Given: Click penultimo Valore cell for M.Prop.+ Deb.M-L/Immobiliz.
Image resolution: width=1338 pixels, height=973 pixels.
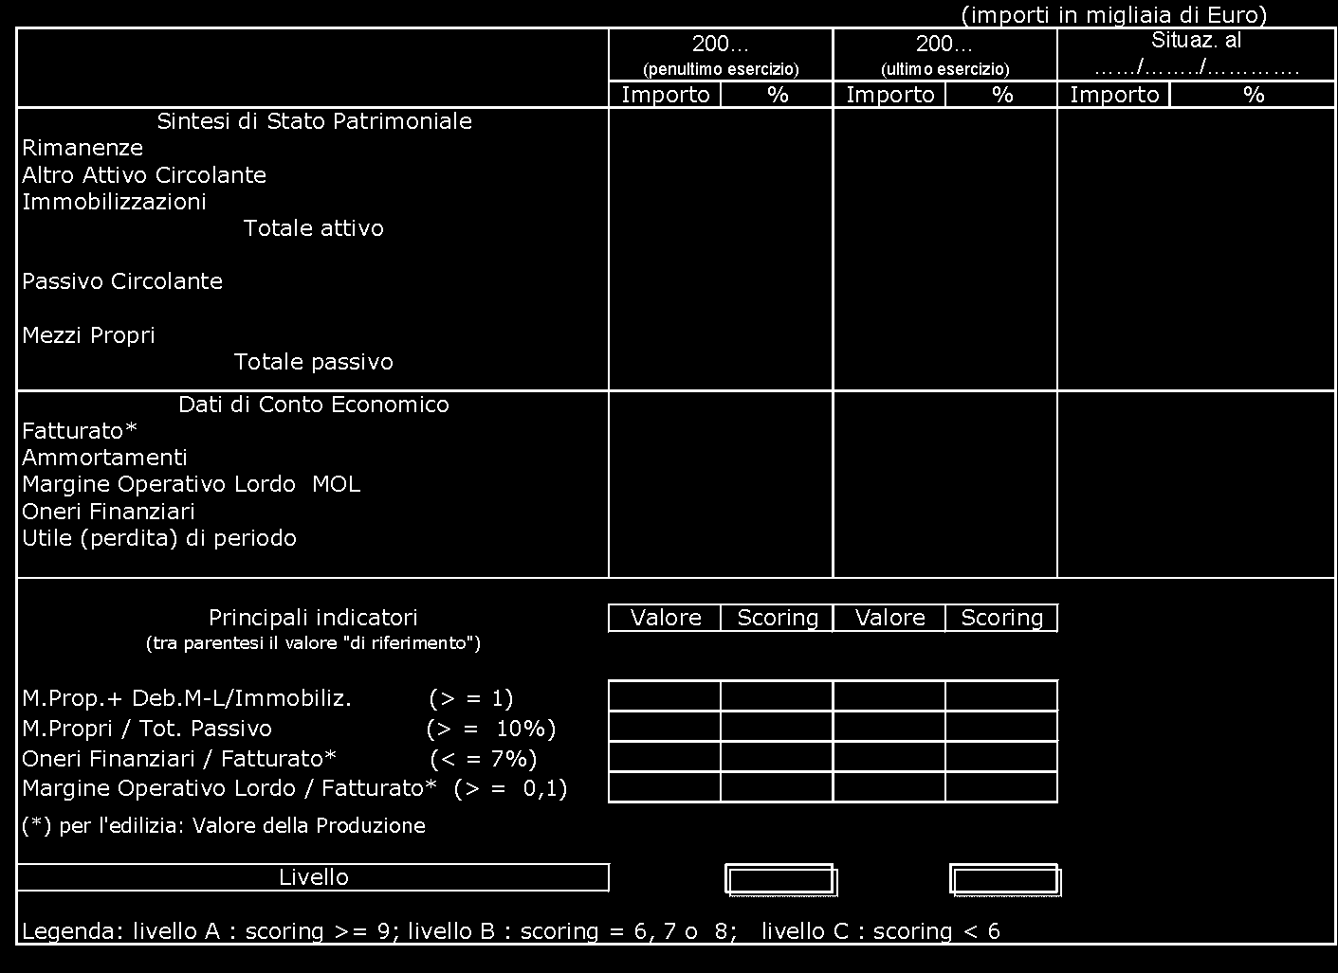Looking at the screenshot, I should (665, 696).
